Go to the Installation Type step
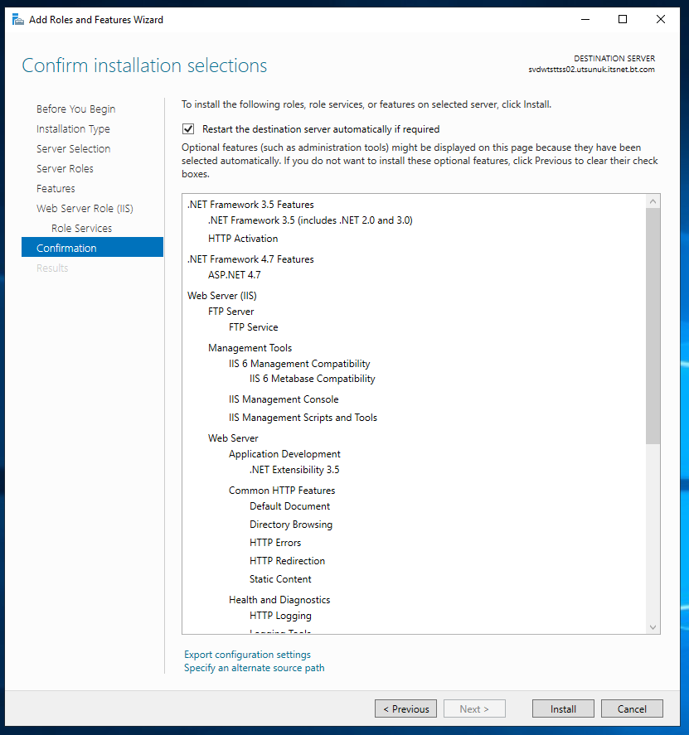The height and width of the screenshot is (735, 689). pyautogui.click(x=73, y=129)
